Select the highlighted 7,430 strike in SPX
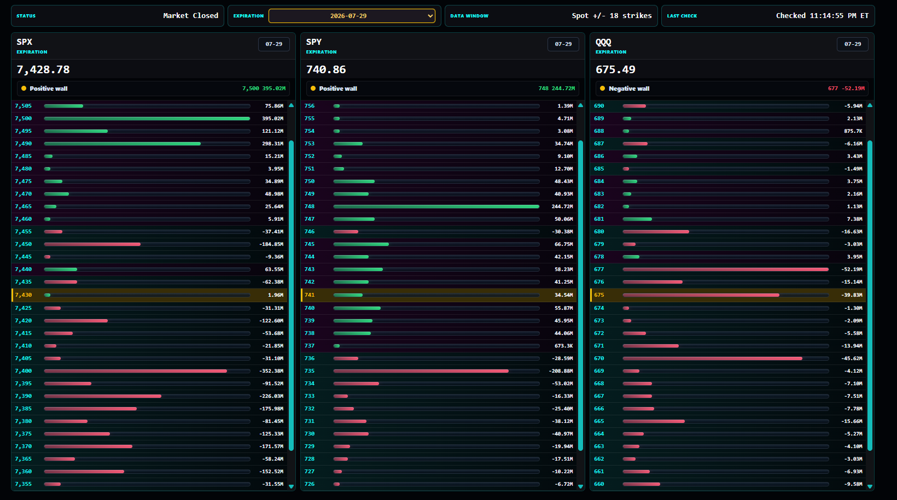The image size is (897, 500). point(149,295)
